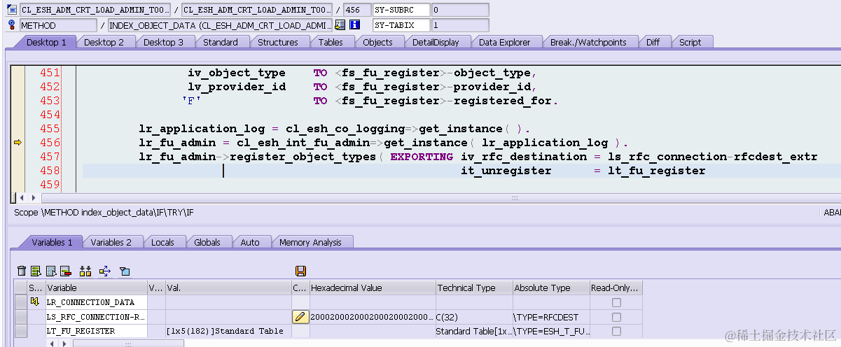Open the Structures tab
The width and height of the screenshot is (841, 347).
pyautogui.click(x=278, y=42)
